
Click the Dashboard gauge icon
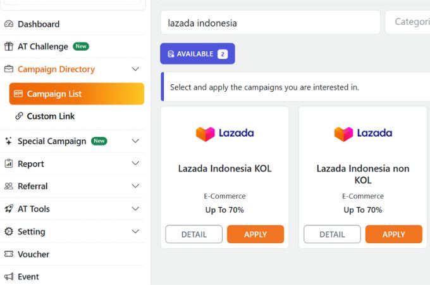(x=9, y=24)
